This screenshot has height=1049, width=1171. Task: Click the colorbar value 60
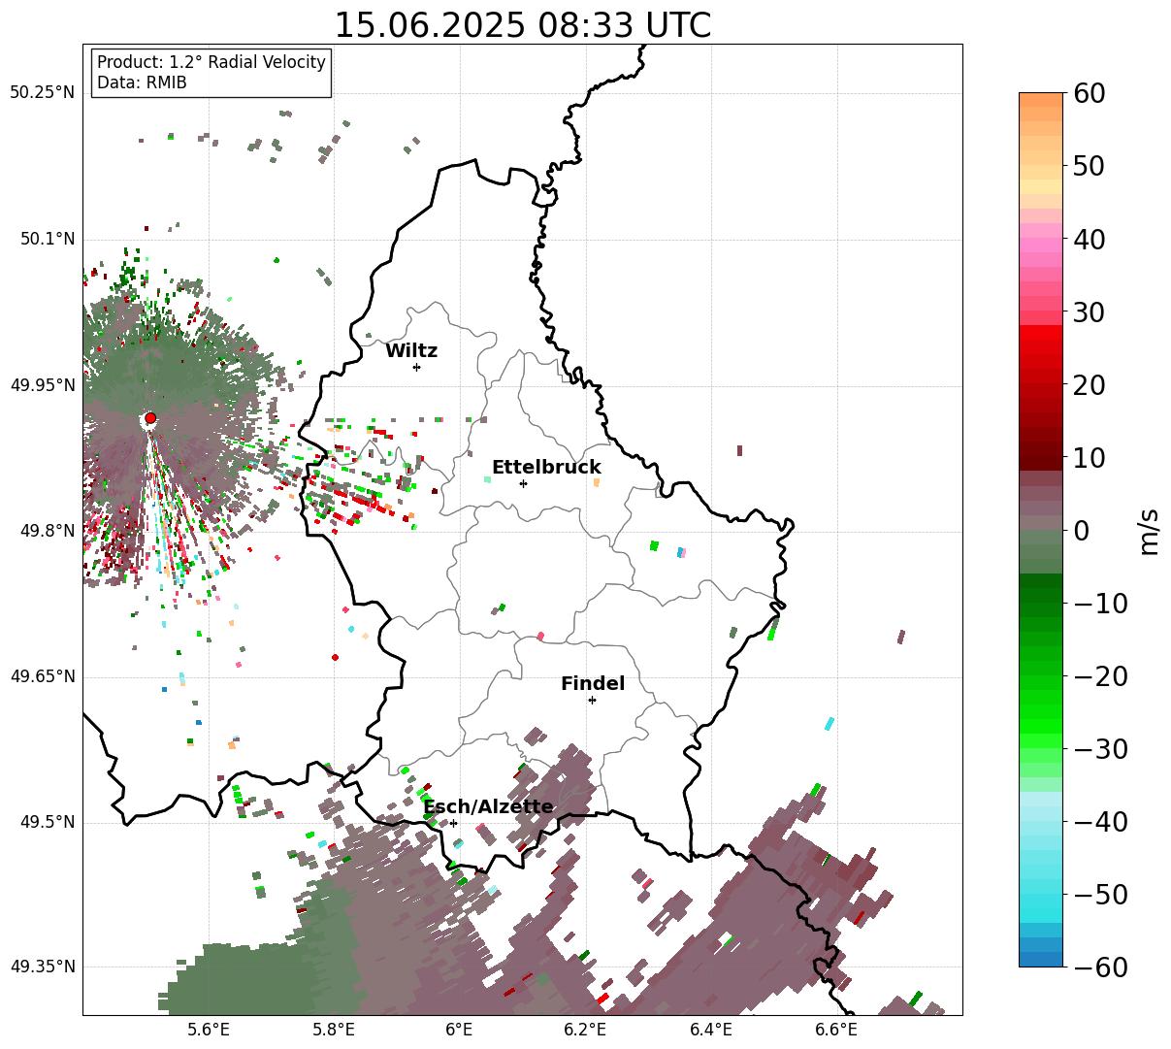(1090, 93)
